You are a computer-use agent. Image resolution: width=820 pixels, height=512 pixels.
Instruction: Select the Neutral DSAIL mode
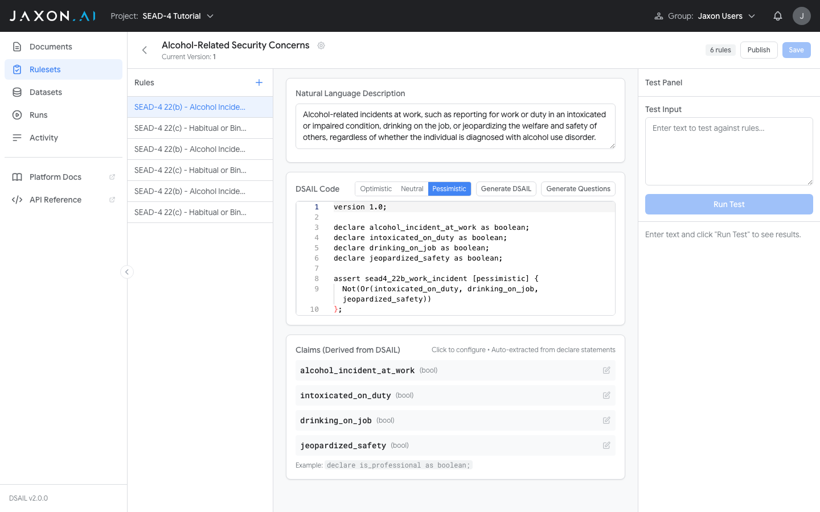412,189
